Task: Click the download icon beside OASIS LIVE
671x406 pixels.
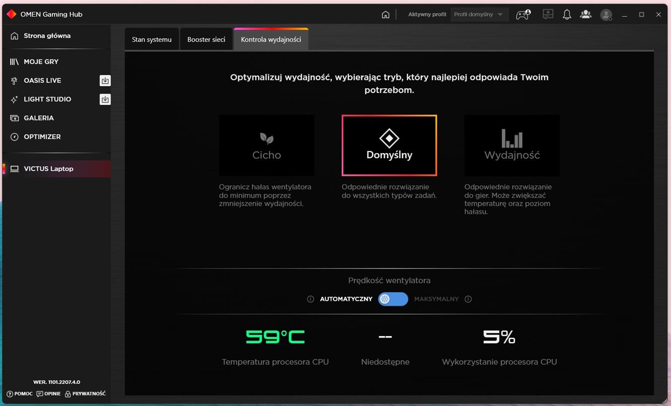Action: coord(105,81)
